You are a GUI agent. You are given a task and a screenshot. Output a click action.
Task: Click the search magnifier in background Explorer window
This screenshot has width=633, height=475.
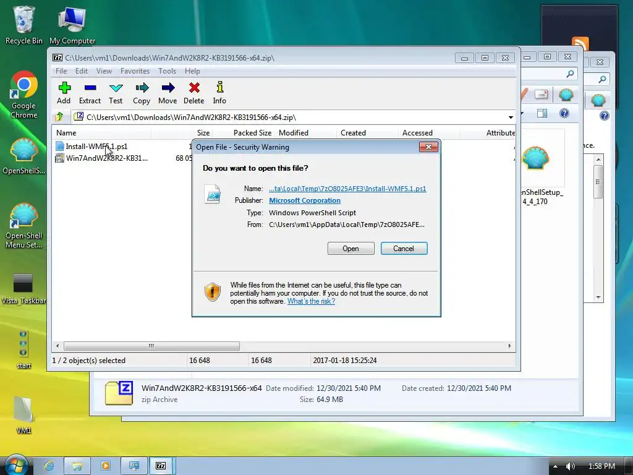point(570,74)
